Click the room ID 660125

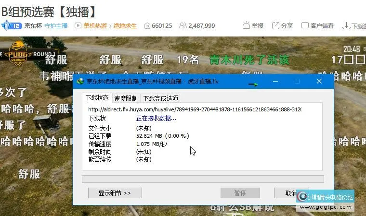[x=162, y=25]
